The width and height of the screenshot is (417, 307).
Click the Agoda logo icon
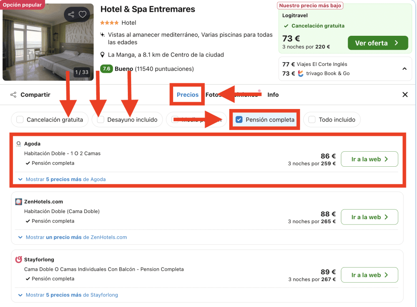pyautogui.click(x=18, y=144)
